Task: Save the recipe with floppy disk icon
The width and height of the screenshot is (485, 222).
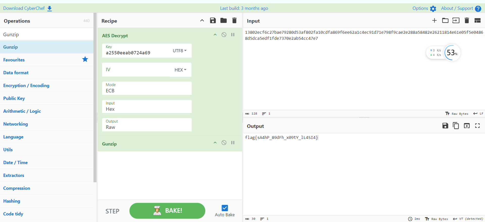Action: [213, 21]
